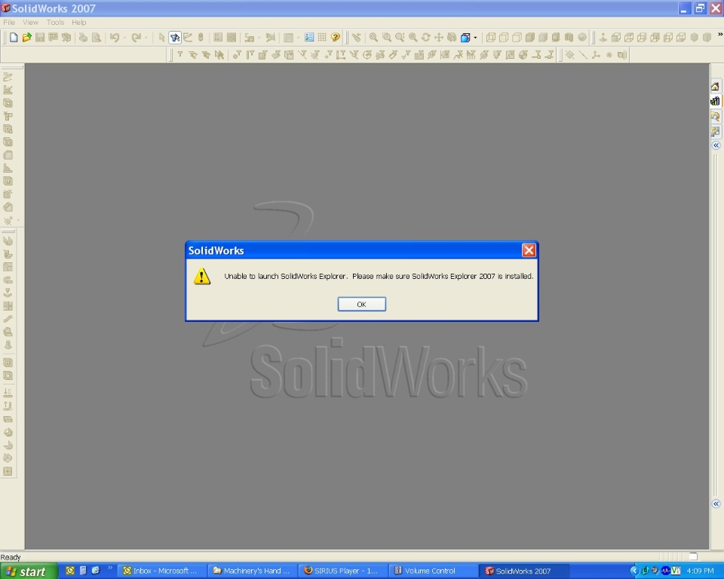
Task: Click the Grid icon in the Standard toolbar
Action: coord(322,38)
